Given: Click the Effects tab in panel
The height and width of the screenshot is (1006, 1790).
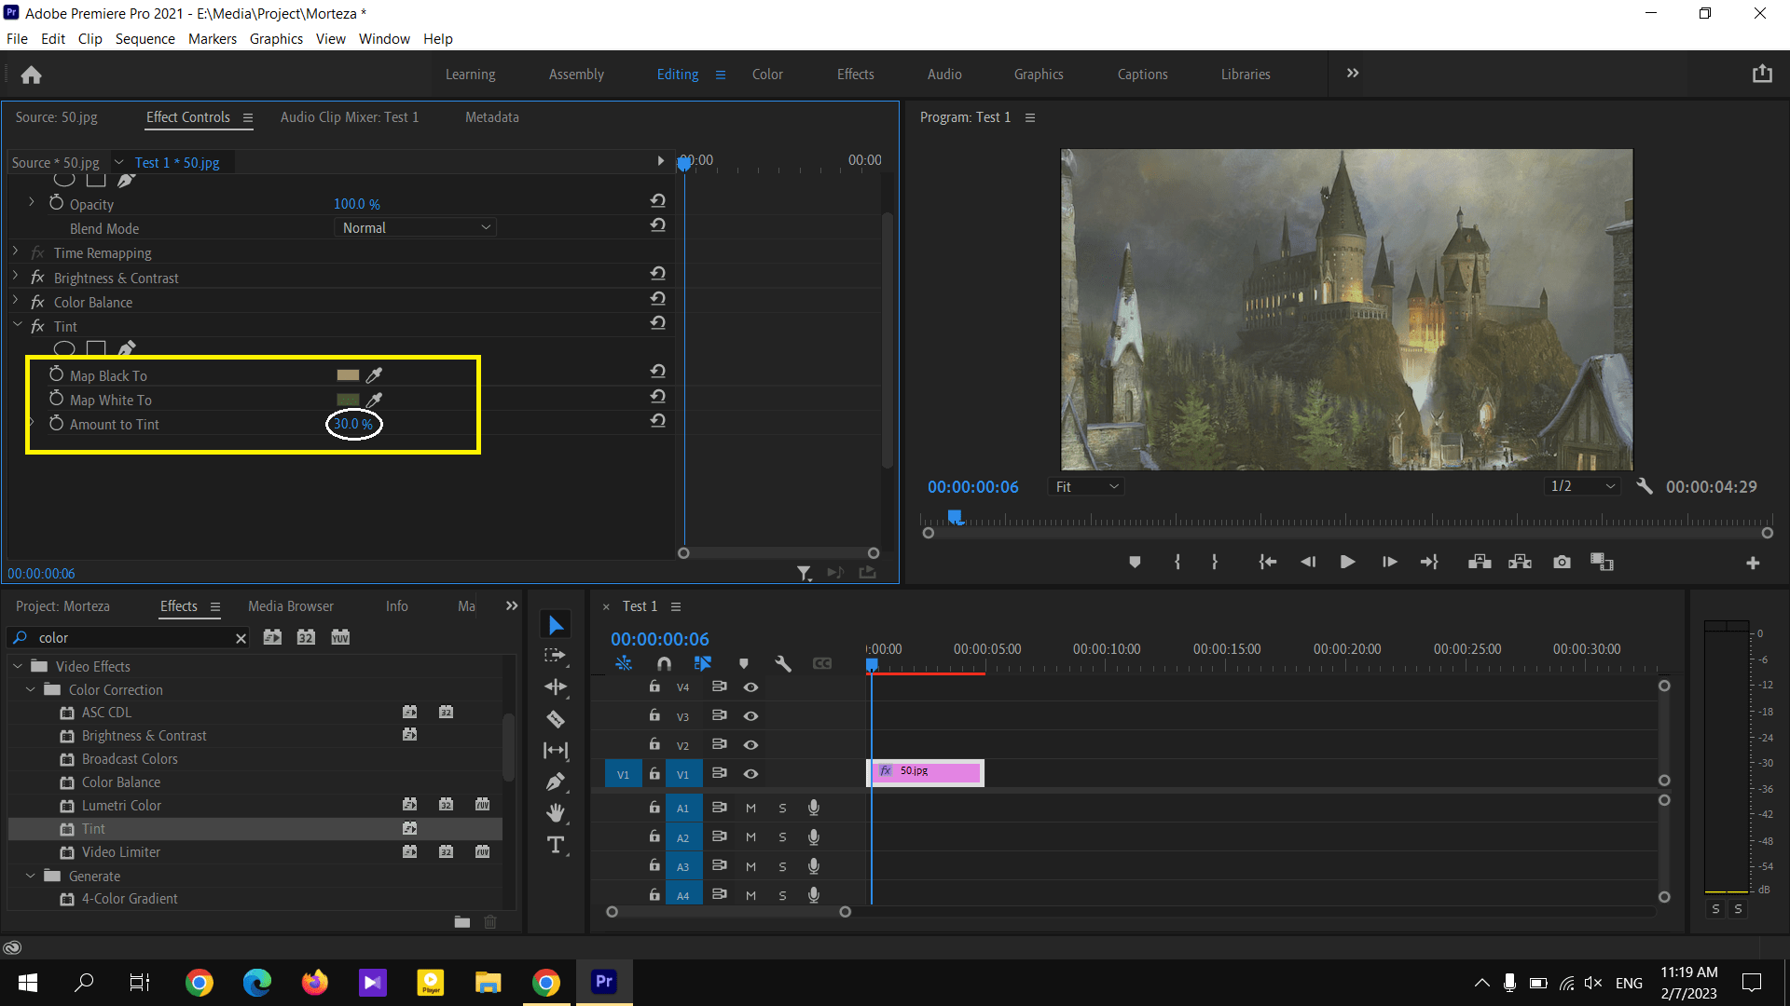Looking at the screenshot, I should tap(178, 605).
